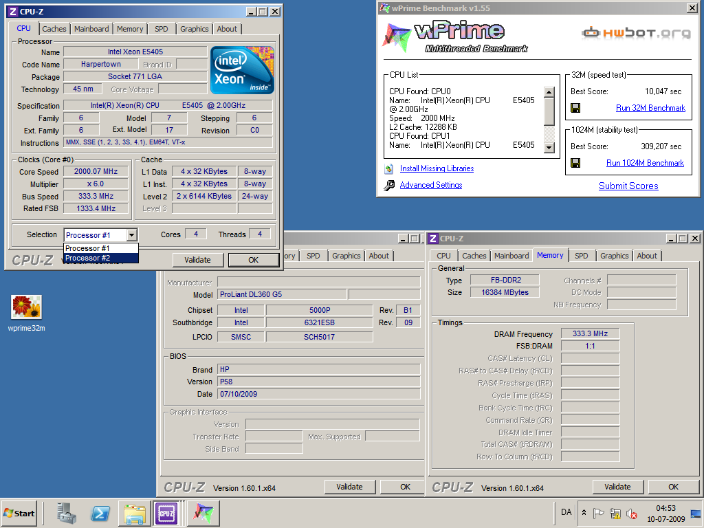Open the wprime32m desktop icon
Screen dimensions: 704x528
(27, 313)
